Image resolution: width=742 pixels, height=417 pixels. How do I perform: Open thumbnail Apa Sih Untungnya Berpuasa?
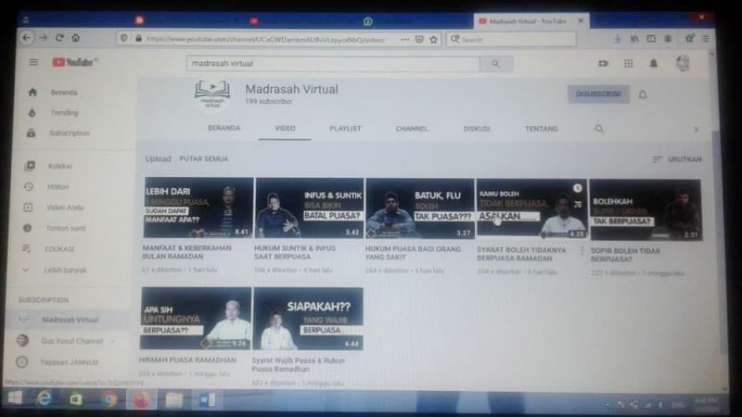pyautogui.click(x=196, y=318)
